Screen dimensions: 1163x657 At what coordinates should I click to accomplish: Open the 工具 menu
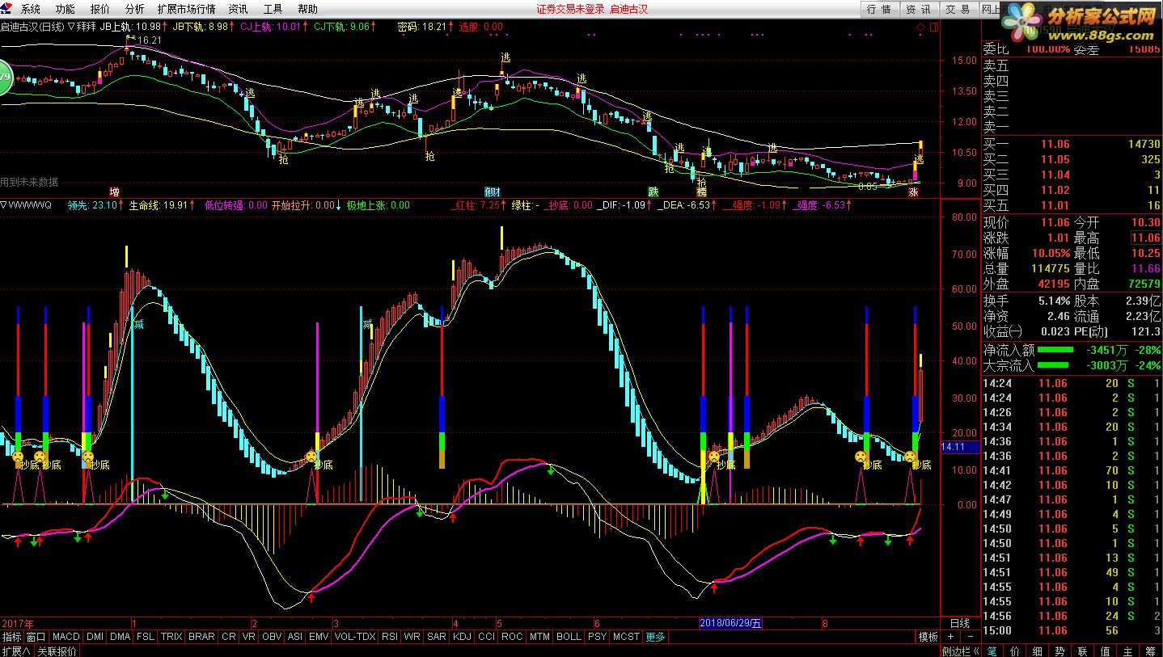coord(273,9)
